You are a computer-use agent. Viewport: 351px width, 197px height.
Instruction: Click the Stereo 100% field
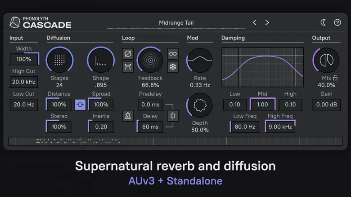pos(59,127)
